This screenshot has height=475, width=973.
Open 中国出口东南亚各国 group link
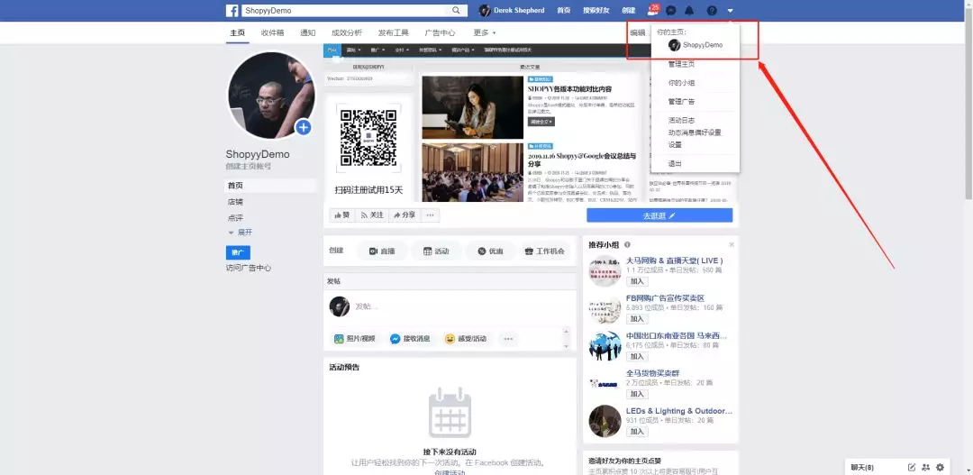click(x=677, y=335)
